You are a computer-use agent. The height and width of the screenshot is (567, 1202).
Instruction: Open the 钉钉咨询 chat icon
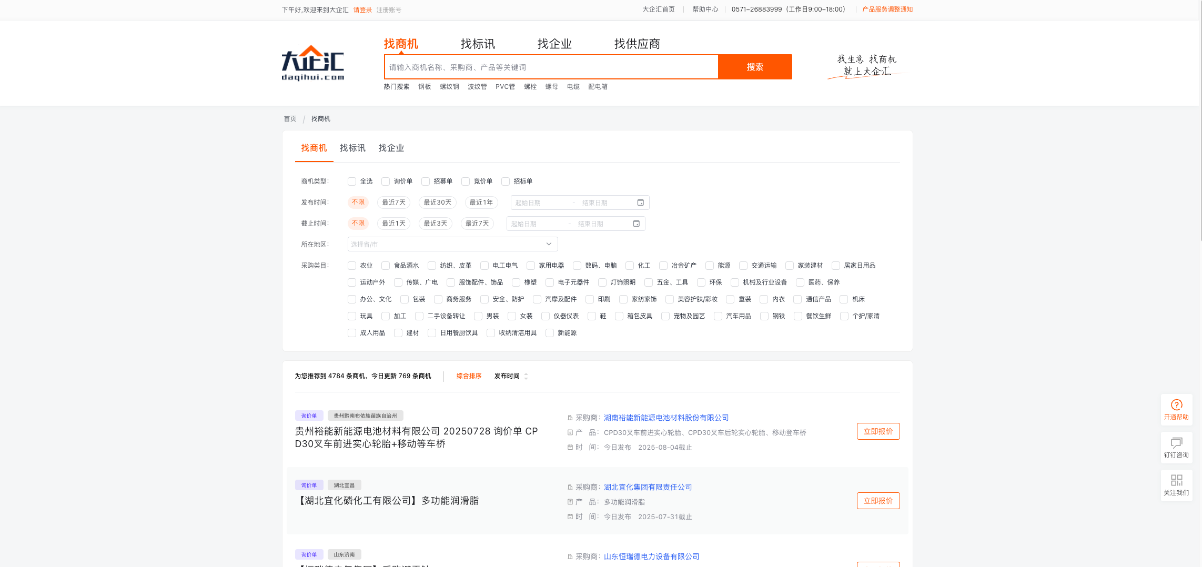click(x=1176, y=447)
